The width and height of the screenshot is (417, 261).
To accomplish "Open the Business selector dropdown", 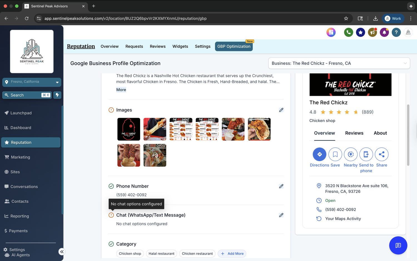I will (x=339, y=63).
